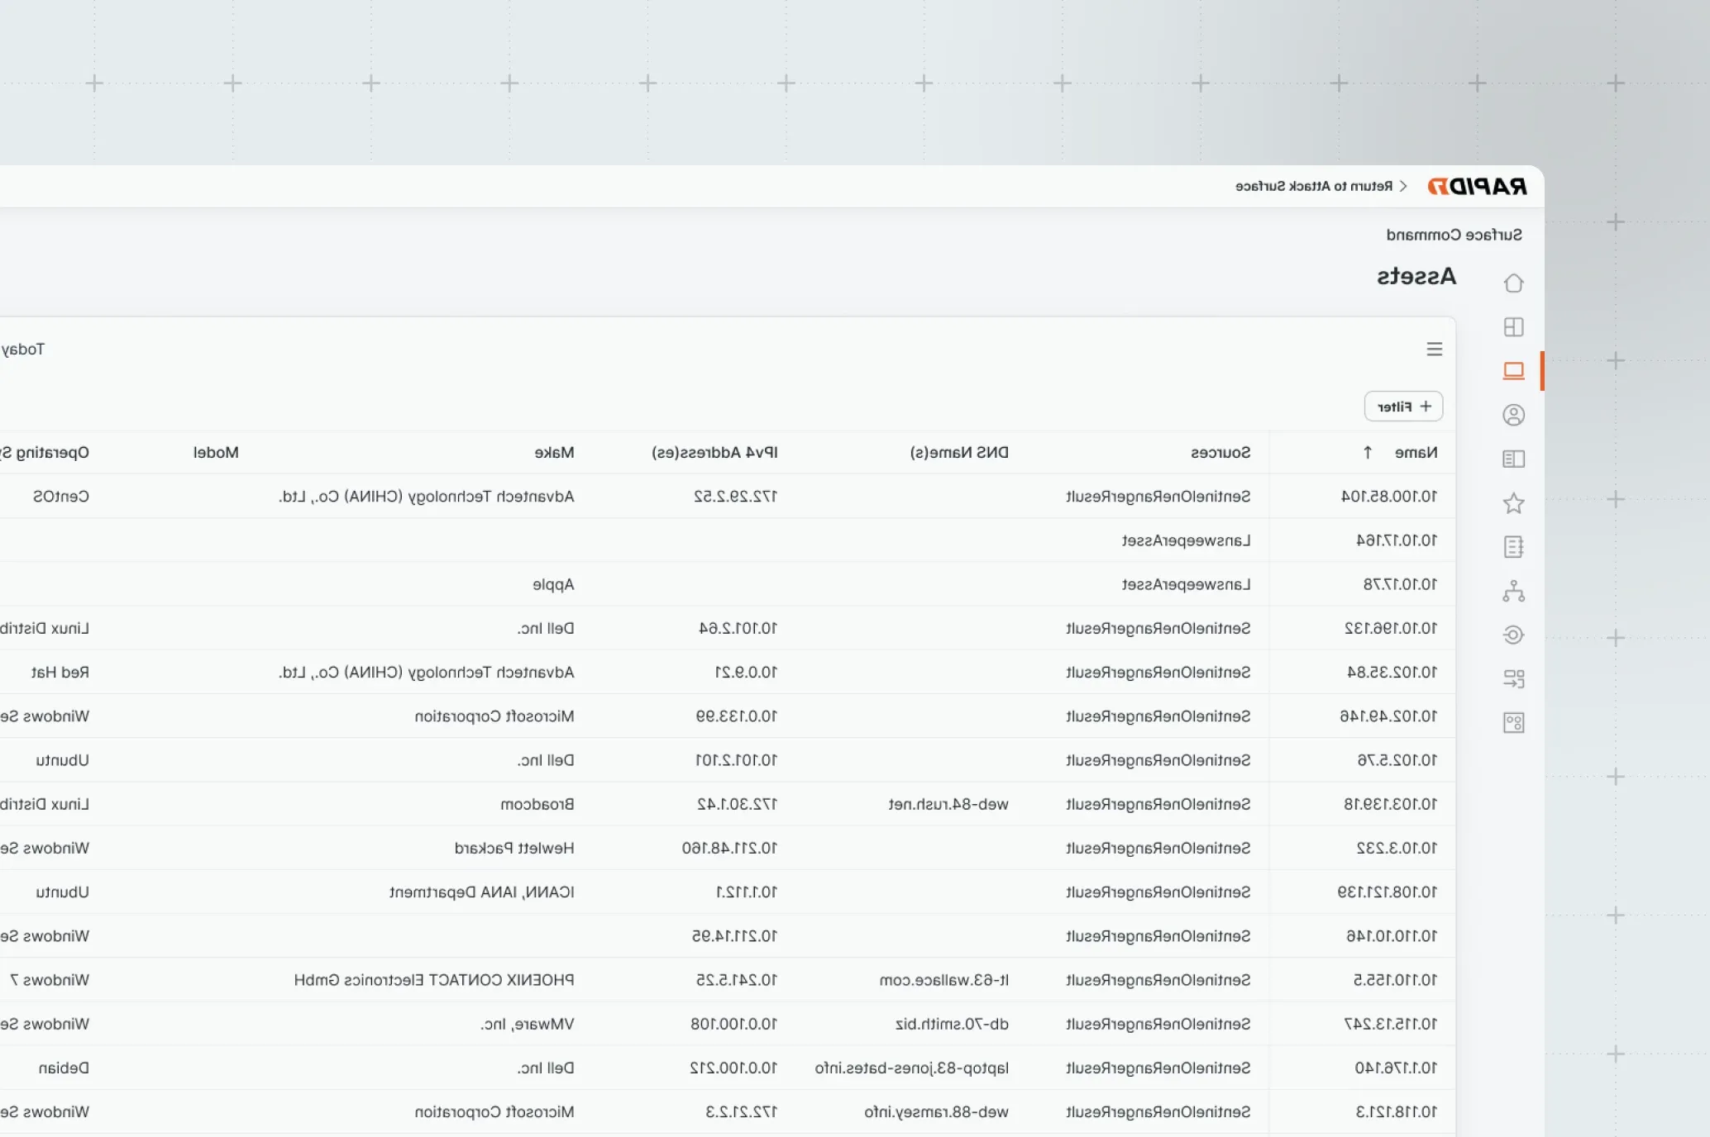
Task: Select the asset name 10.10.3.232
Action: click(1397, 848)
